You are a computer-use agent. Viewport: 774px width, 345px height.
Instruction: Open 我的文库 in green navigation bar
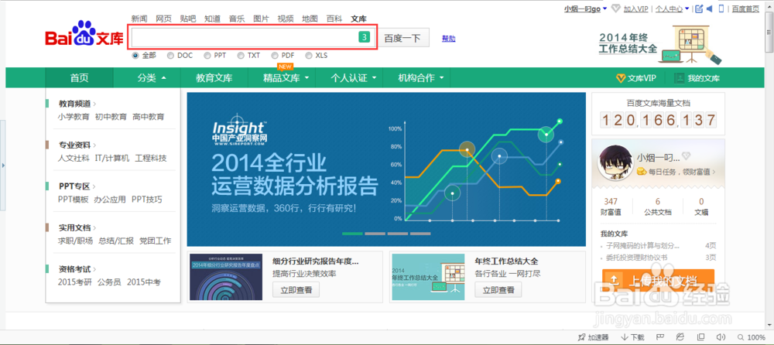pyautogui.click(x=697, y=78)
